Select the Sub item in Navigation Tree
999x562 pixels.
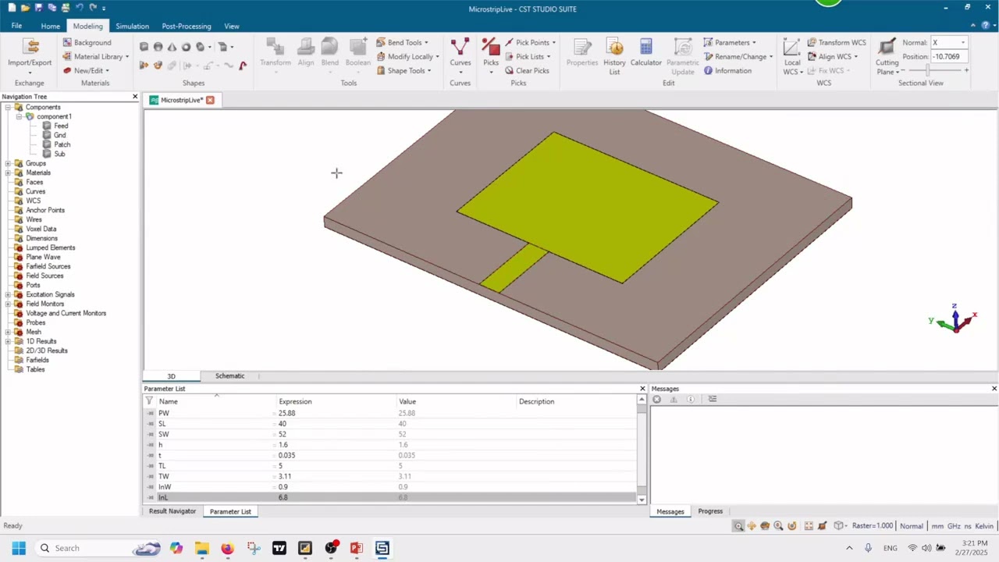click(x=59, y=154)
